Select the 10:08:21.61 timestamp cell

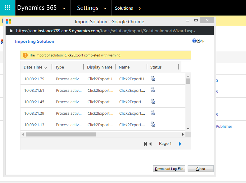(34, 90)
